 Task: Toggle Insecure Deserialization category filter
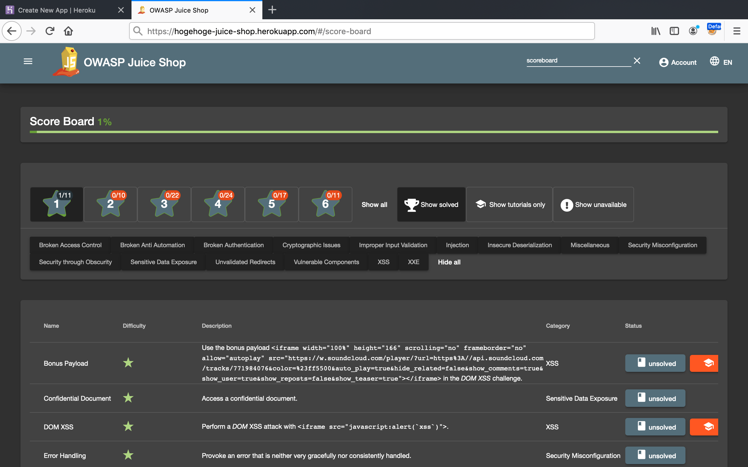(520, 245)
